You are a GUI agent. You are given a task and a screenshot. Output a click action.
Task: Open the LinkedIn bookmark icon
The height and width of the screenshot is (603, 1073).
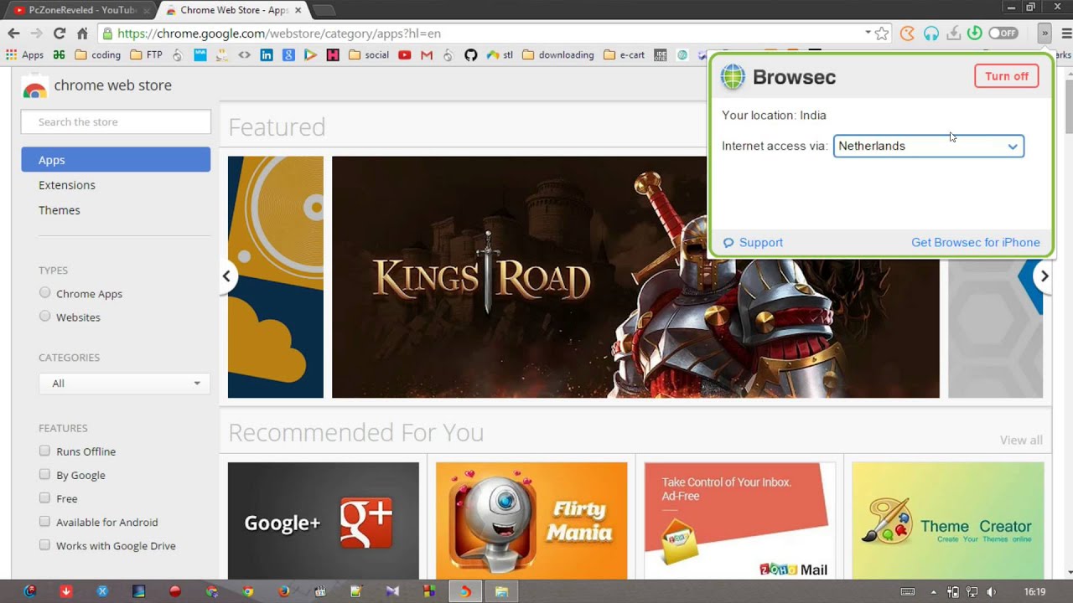(267, 55)
